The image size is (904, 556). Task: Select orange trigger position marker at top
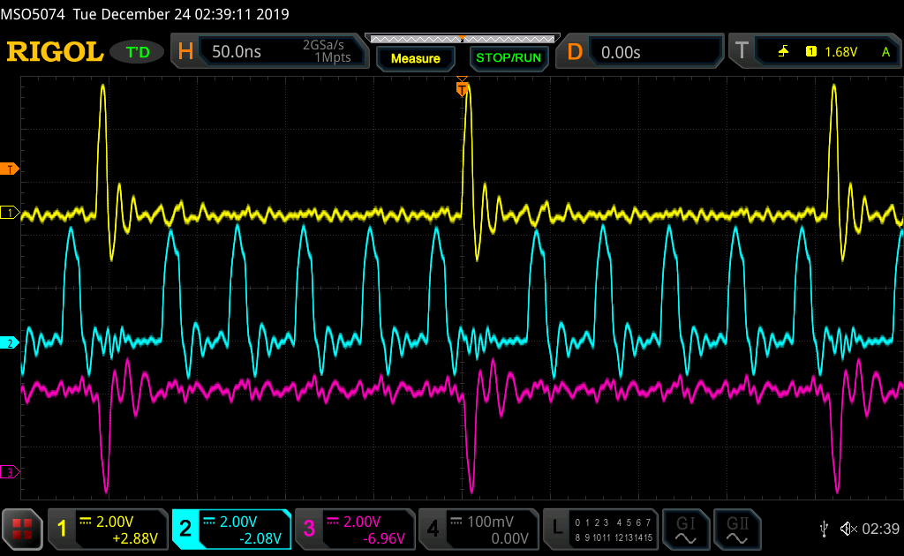pos(462,87)
